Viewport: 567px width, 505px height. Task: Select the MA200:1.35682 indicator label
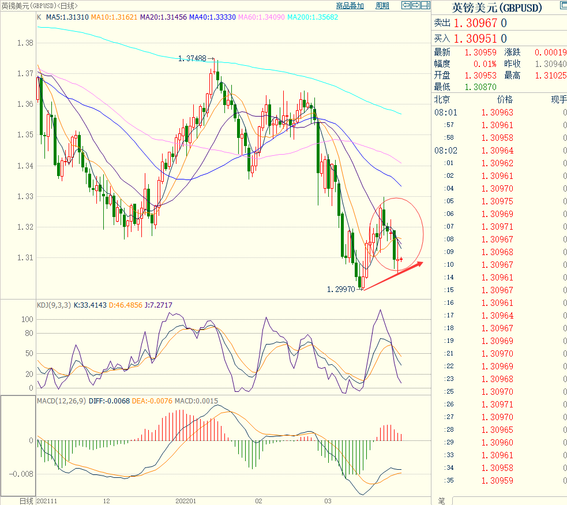[x=313, y=17]
